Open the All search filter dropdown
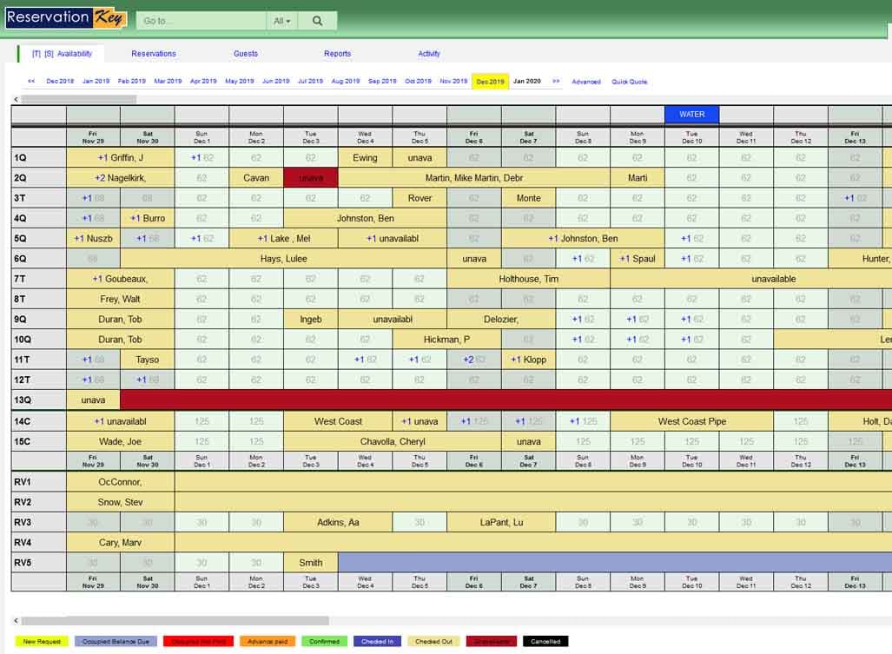The width and height of the screenshot is (892, 654). coord(281,20)
